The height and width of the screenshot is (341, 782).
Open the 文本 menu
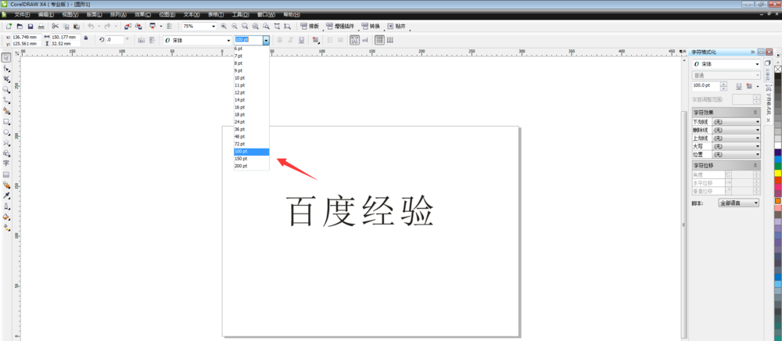[x=192, y=14]
